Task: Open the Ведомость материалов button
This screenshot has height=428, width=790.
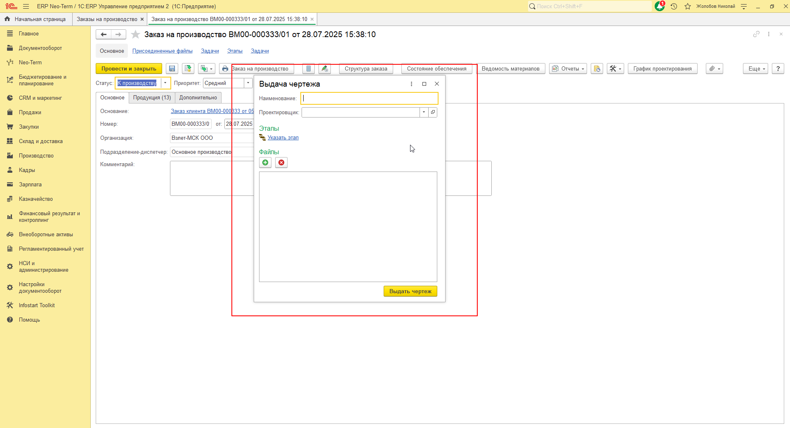Action: point(511,69)
